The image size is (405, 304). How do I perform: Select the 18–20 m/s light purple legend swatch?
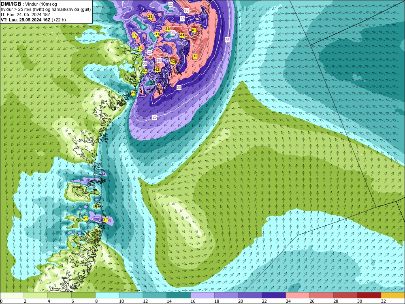pos(226,295)
